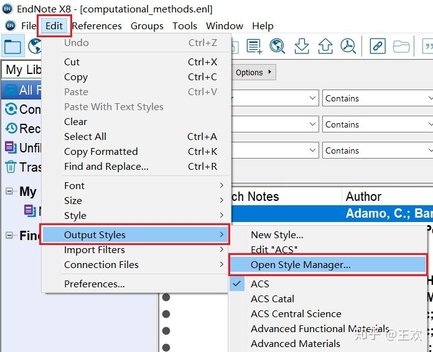This screenshot has height=352, width=433.
Task: Click the Recently Added clock icon
Action: click(x=11, y=128)
